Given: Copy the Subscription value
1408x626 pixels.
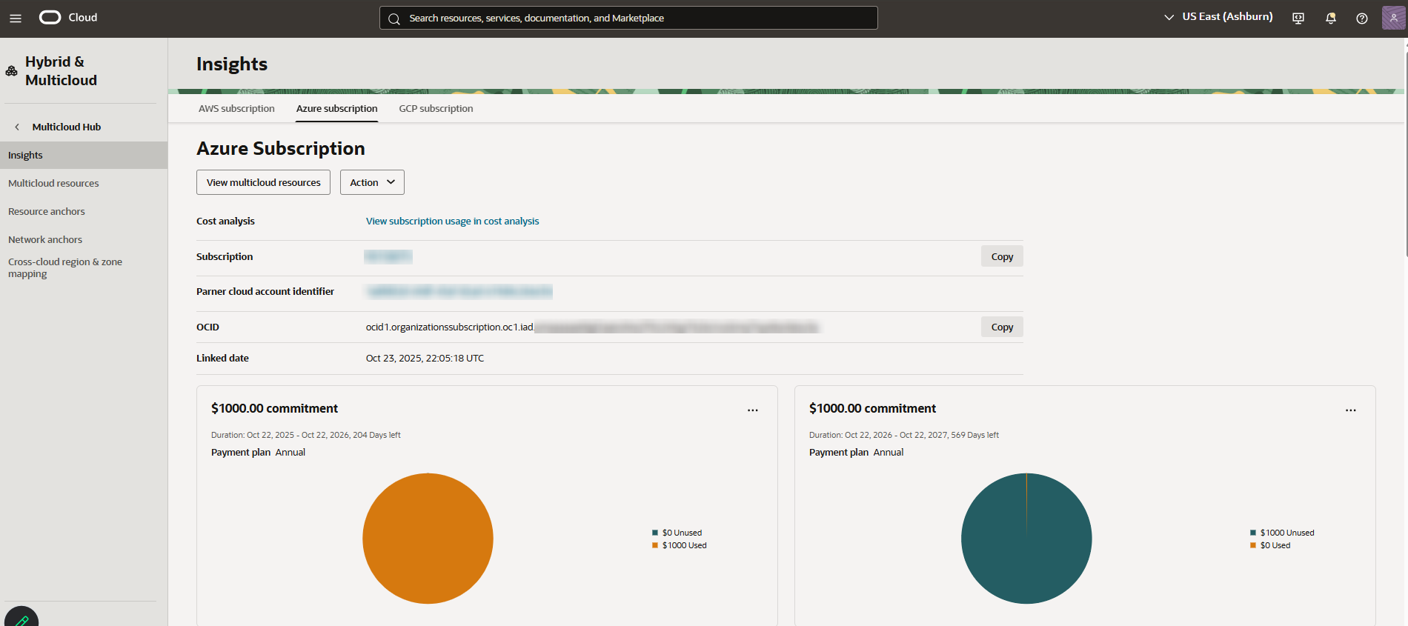Looking at the screenshot, I should click(x=1002, y=256).
